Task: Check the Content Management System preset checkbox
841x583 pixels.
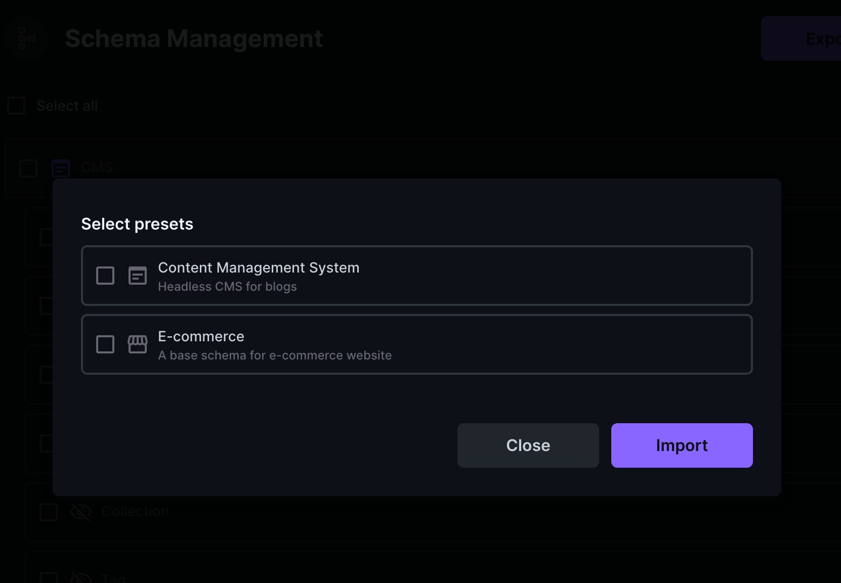Action: click(105, 276)
